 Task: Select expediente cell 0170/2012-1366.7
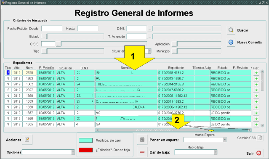[176, 79]
